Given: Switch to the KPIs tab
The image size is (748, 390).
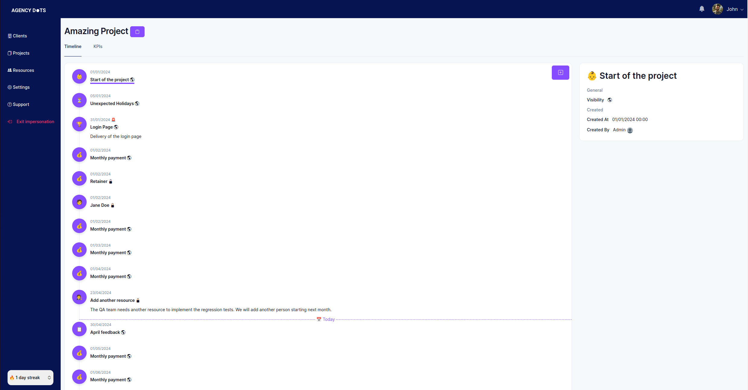Looking at the screenshot, I should coord(98,46).
